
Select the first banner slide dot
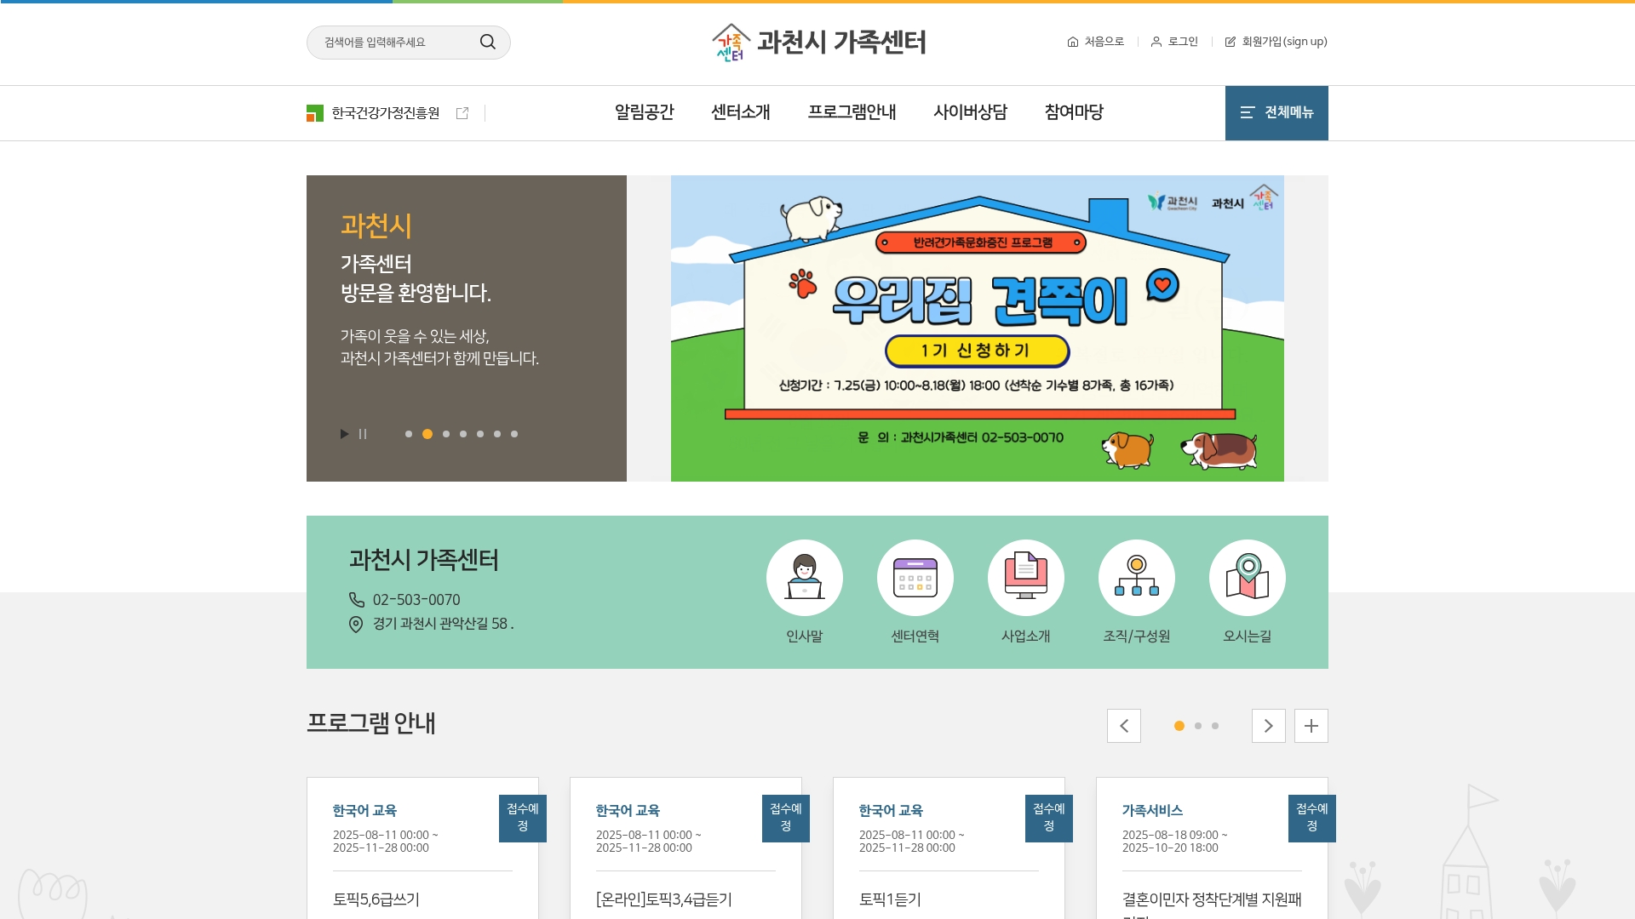coord(409,434)
